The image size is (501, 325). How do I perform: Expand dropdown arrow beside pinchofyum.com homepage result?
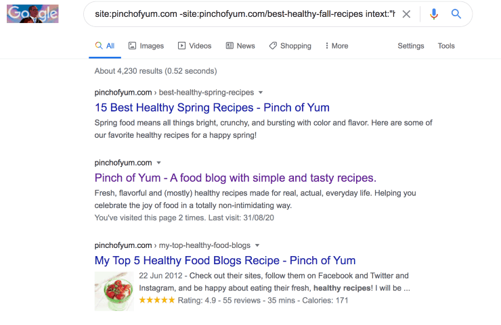click(159, 163)
